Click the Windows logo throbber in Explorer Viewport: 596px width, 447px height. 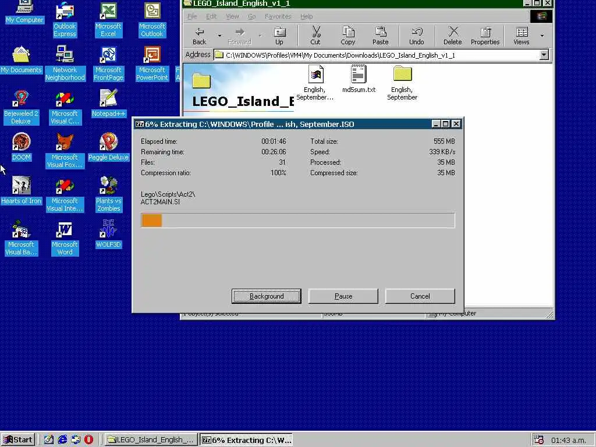pyautogui.click(x=541, y=16)
